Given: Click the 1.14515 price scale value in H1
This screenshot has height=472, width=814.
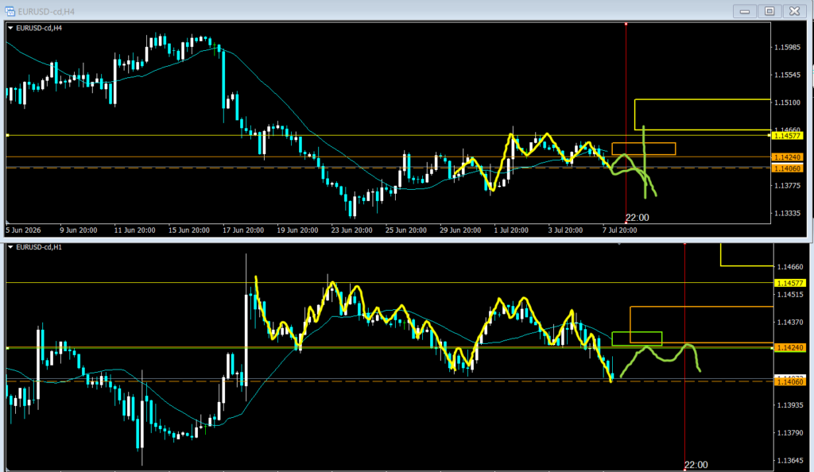Looking at the screenshot, I should point(790,295).
